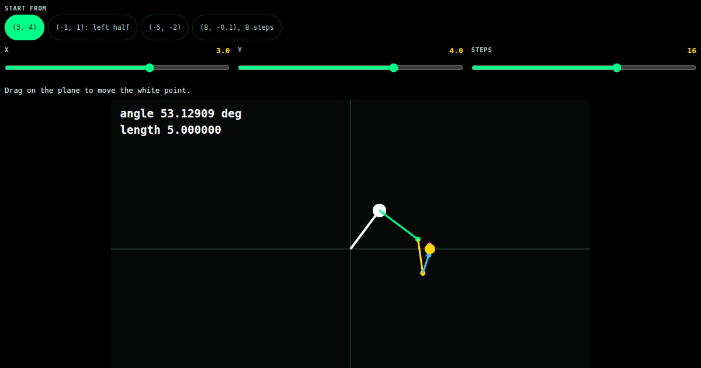
Task: Click the small green point ending the green segment
Action: tap(418, 239)
